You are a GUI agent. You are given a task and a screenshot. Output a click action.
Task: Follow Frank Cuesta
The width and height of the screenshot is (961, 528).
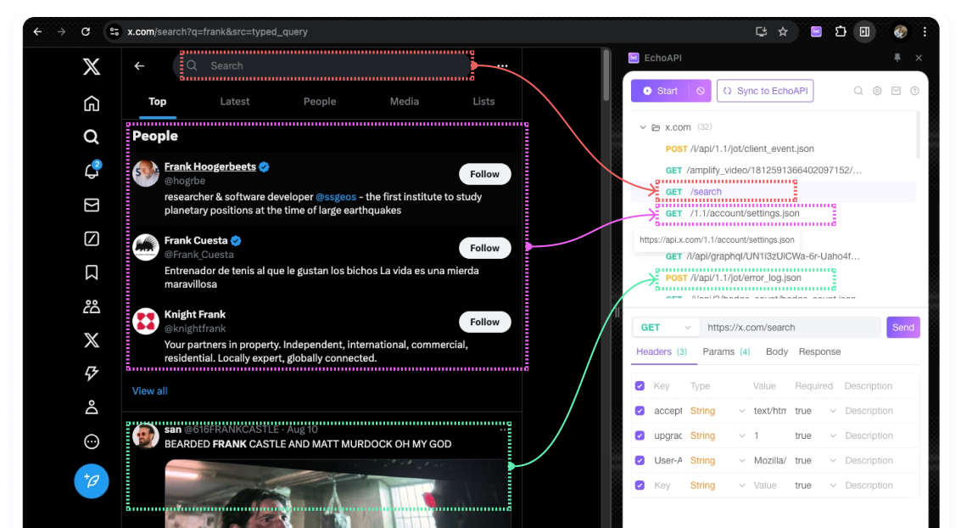click(x=485, y=248)
